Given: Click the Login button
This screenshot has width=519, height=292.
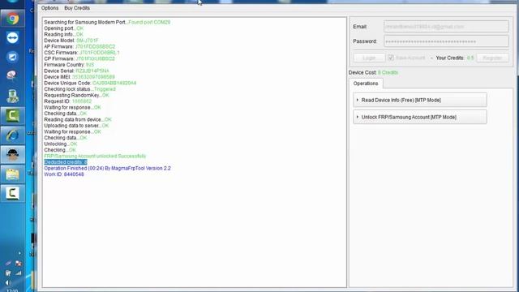Looking at the screenshot, I should (x=369, y=58).
